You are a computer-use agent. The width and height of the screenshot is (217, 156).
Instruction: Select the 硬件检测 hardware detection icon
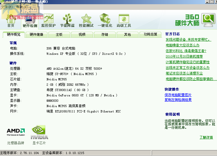pos(30,21)
